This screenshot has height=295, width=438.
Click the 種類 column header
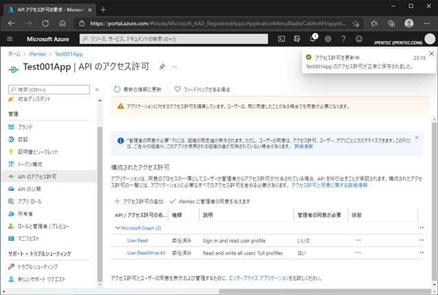177,215
